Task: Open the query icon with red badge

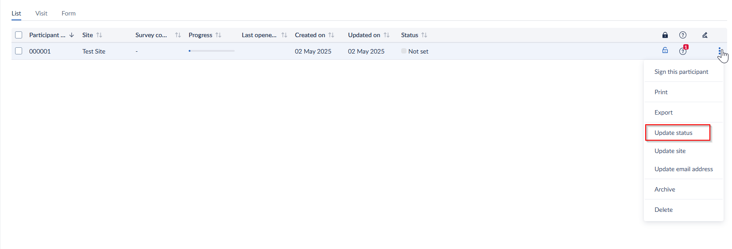Action: point(683,50)
